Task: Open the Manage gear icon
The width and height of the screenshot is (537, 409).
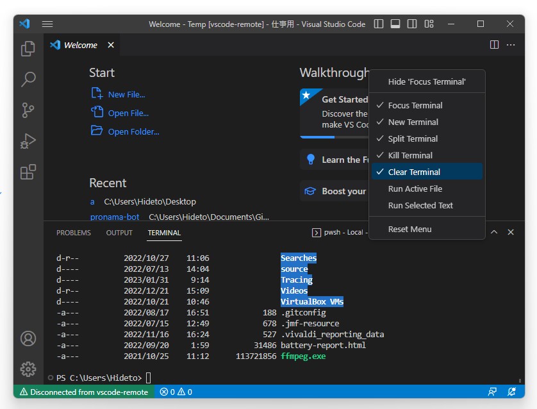Action: 28,369
